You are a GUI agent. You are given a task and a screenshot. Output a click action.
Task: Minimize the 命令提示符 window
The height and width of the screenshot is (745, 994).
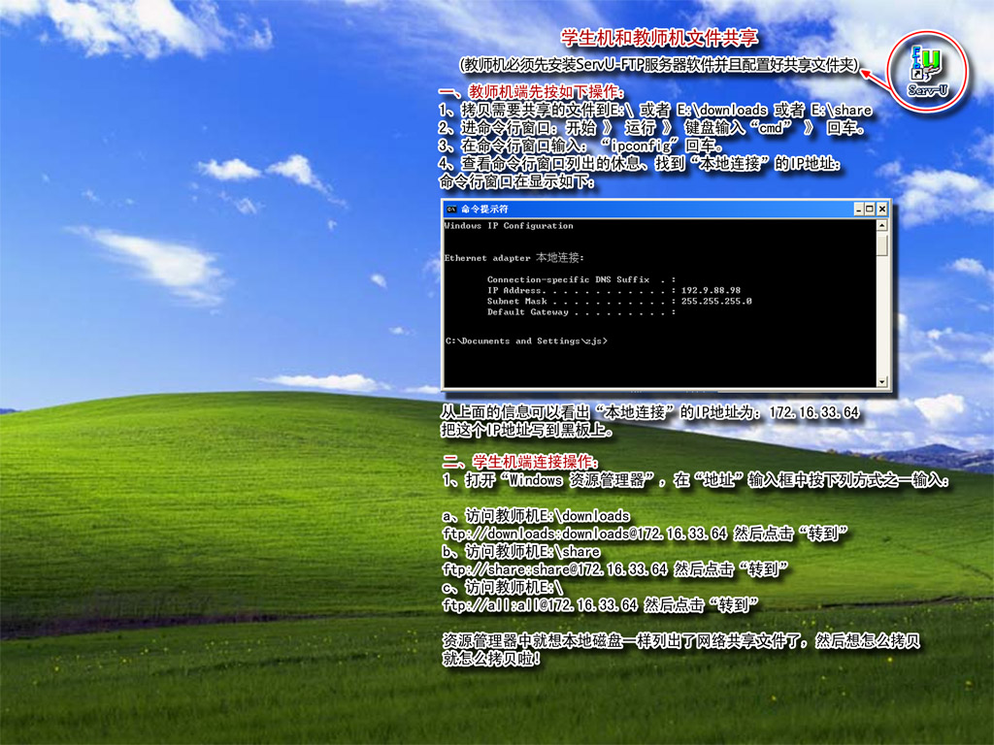click(858, 210)
